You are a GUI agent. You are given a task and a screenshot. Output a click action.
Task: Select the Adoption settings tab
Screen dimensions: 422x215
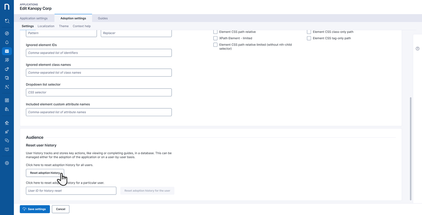pyautogui.click(x=73, y=18)
